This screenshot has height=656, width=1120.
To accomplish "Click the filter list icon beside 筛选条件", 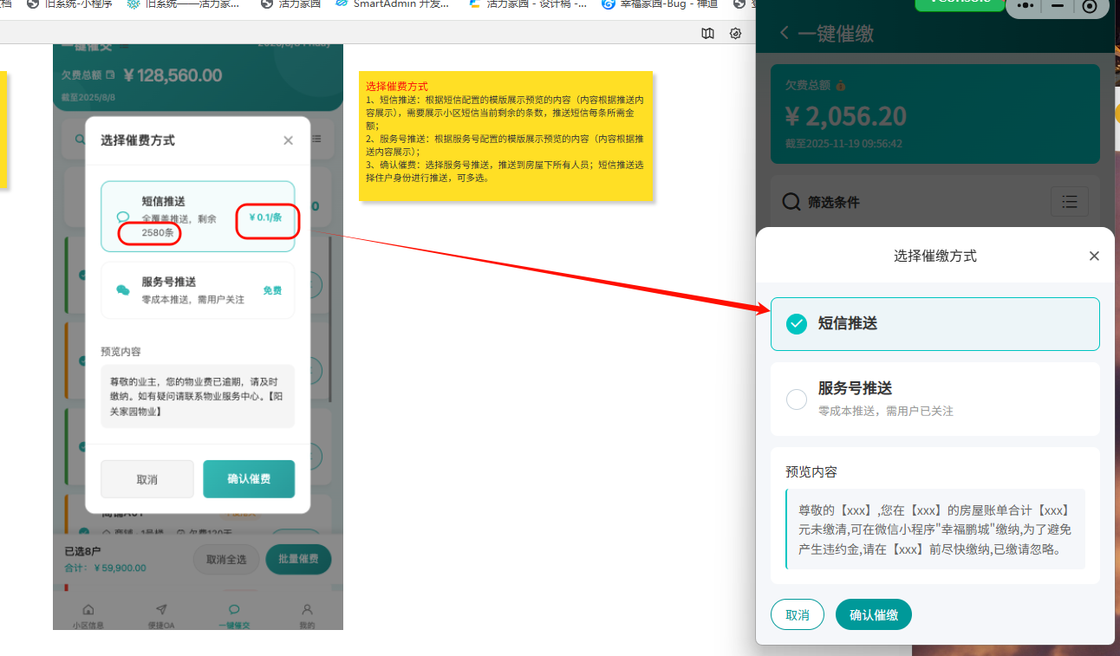I will [x=1069, y=202].
